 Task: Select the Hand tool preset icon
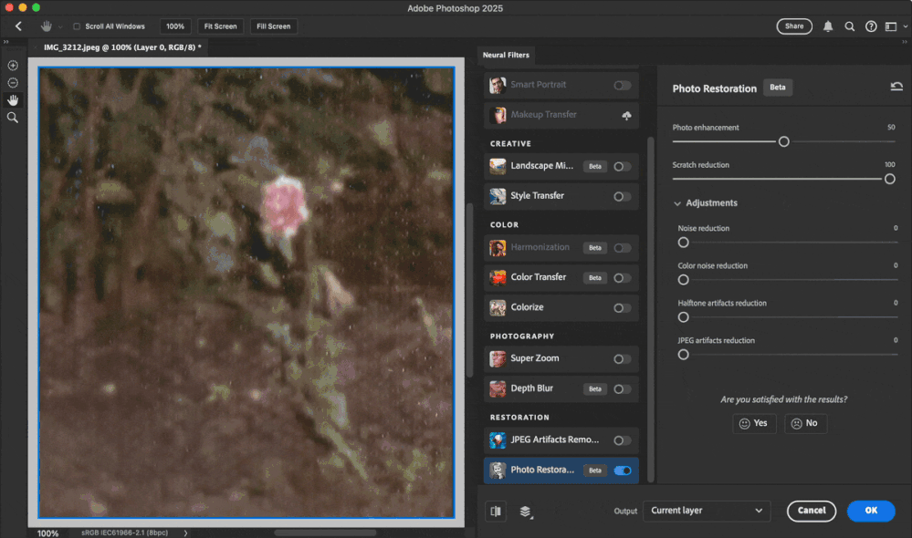[46, 26]
